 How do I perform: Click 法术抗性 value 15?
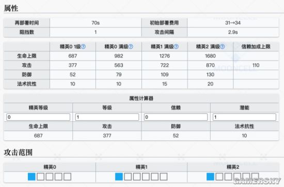(x=164, y=84)
